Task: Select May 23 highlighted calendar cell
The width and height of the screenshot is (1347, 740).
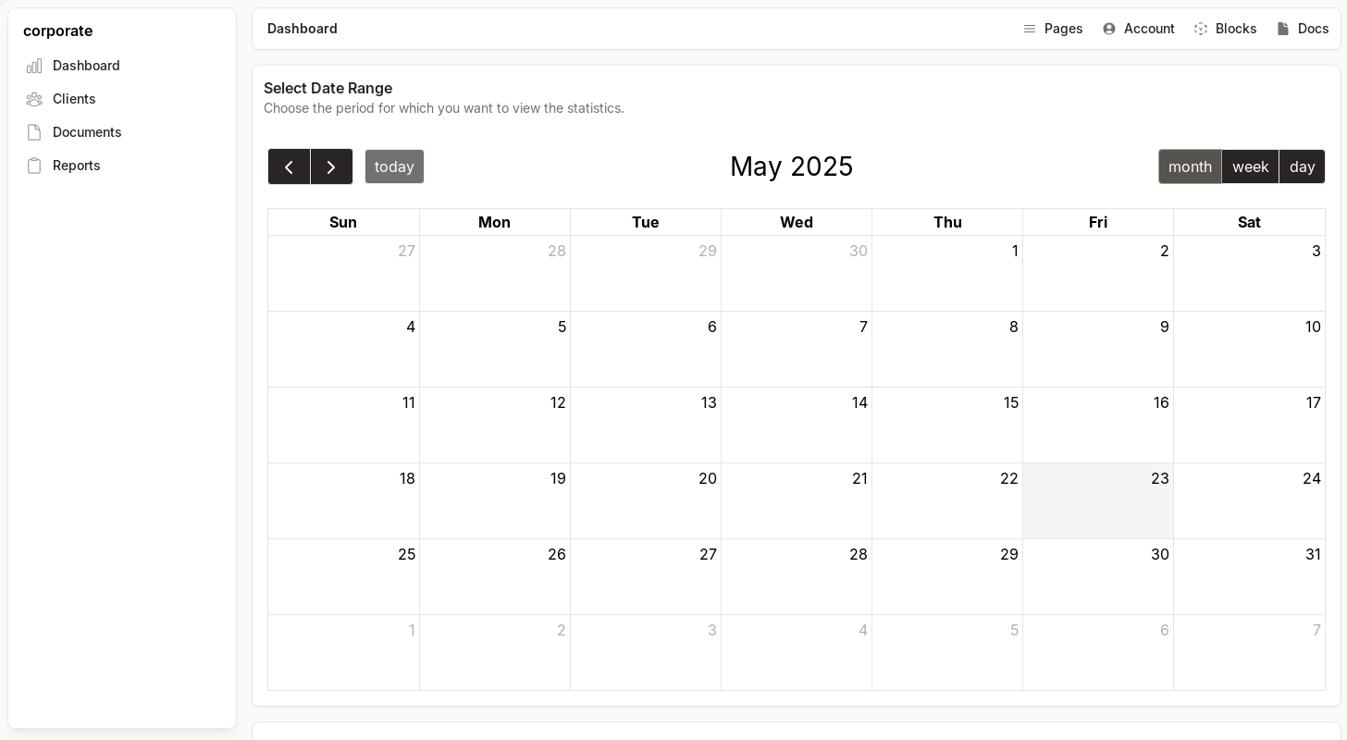Action: tap(1097, 500)
